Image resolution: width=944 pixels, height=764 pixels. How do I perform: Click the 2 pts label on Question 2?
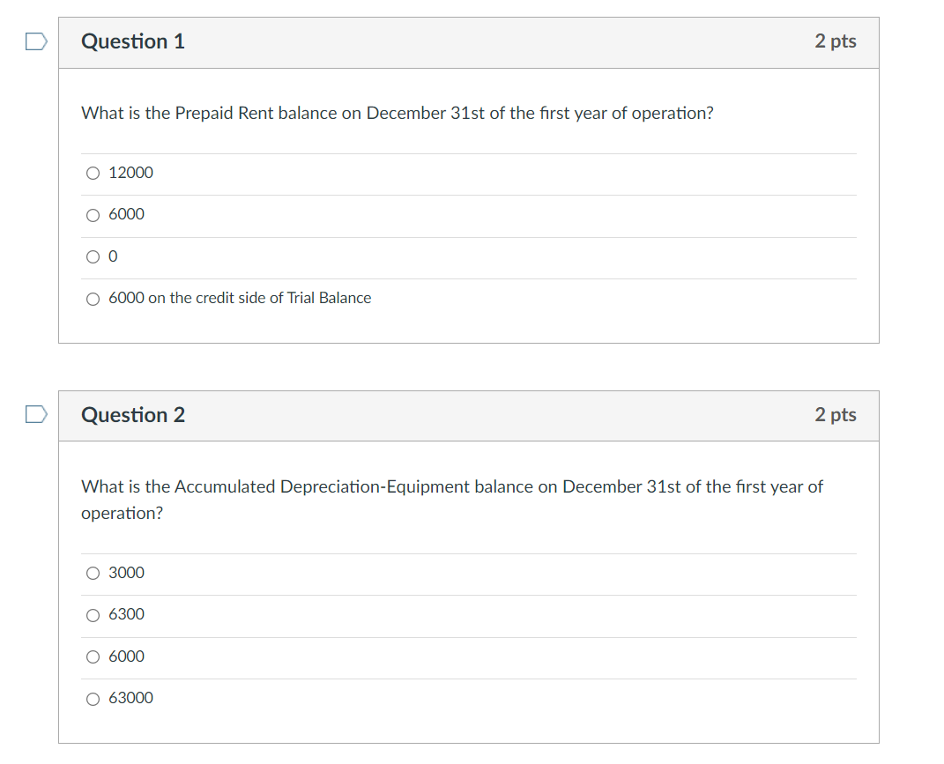[835, 415]
